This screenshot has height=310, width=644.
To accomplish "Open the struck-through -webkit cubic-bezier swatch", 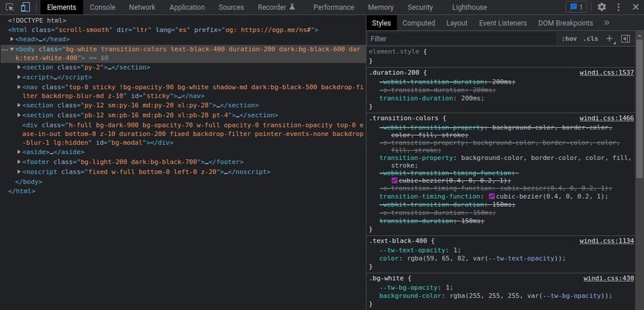I will click(394, 180).
